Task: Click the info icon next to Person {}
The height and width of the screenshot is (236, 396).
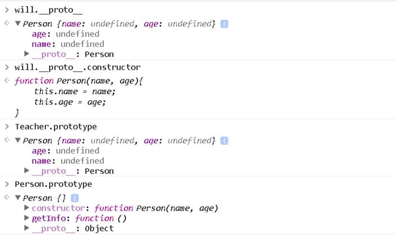Action: click(75, 198)
